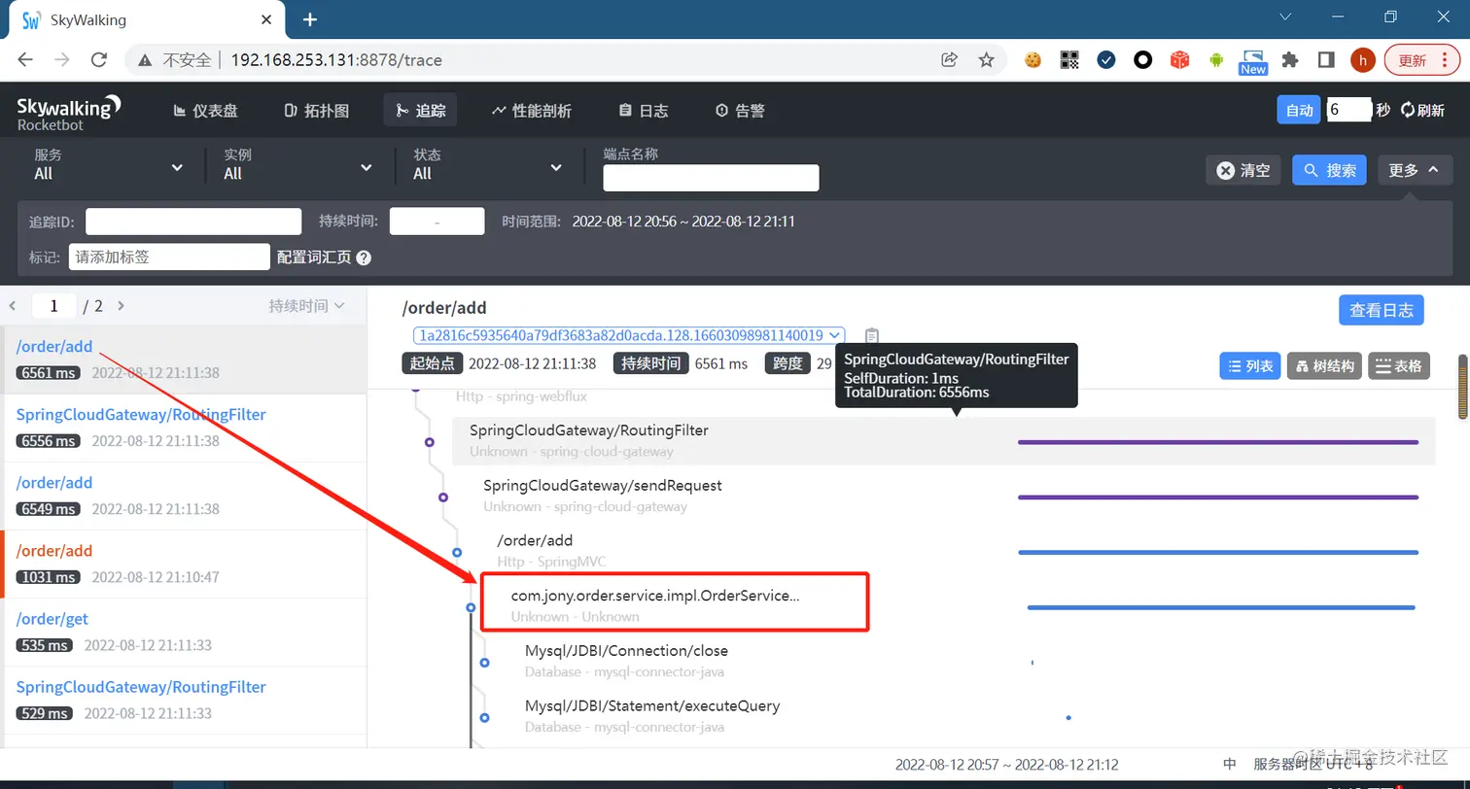This screenshot has height=789, width=1470.
Task: Open the 状态 status dropdown
Action: pos(487,165)
